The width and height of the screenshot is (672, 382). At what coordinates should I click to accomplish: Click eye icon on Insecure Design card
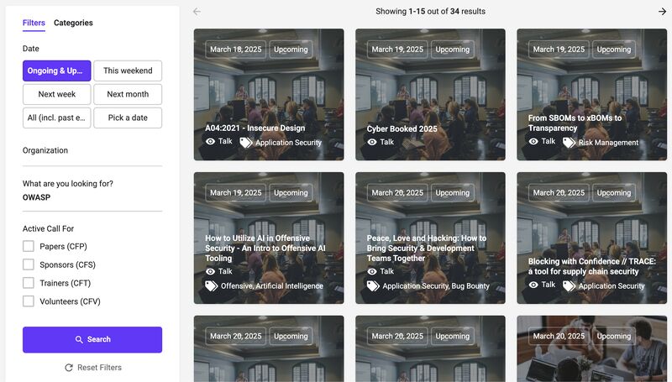point(211,141)
